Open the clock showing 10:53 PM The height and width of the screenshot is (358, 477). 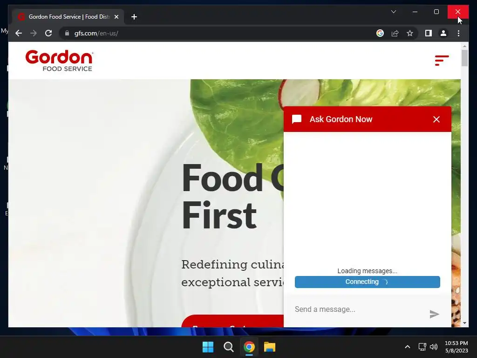(457, 347)
